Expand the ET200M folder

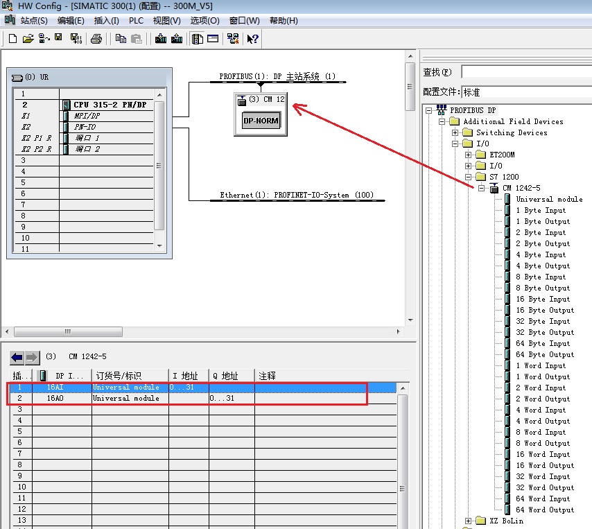click(468, 155)
